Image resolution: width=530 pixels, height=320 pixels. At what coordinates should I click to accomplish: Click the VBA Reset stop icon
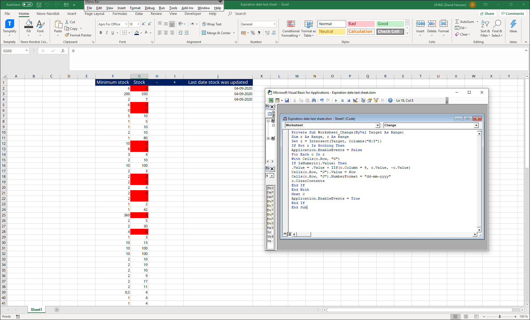[x=349, y=101]
